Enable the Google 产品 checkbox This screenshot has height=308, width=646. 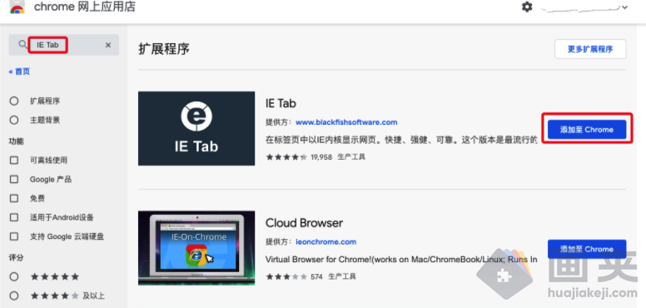coord(14,180)
